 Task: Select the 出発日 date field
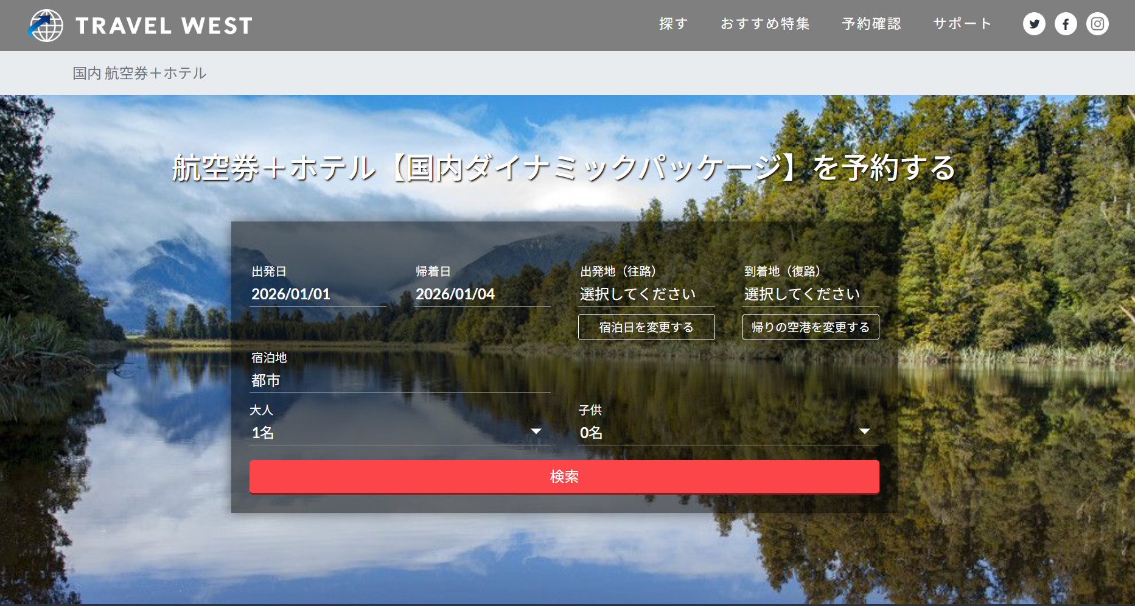tap(316, 294)
